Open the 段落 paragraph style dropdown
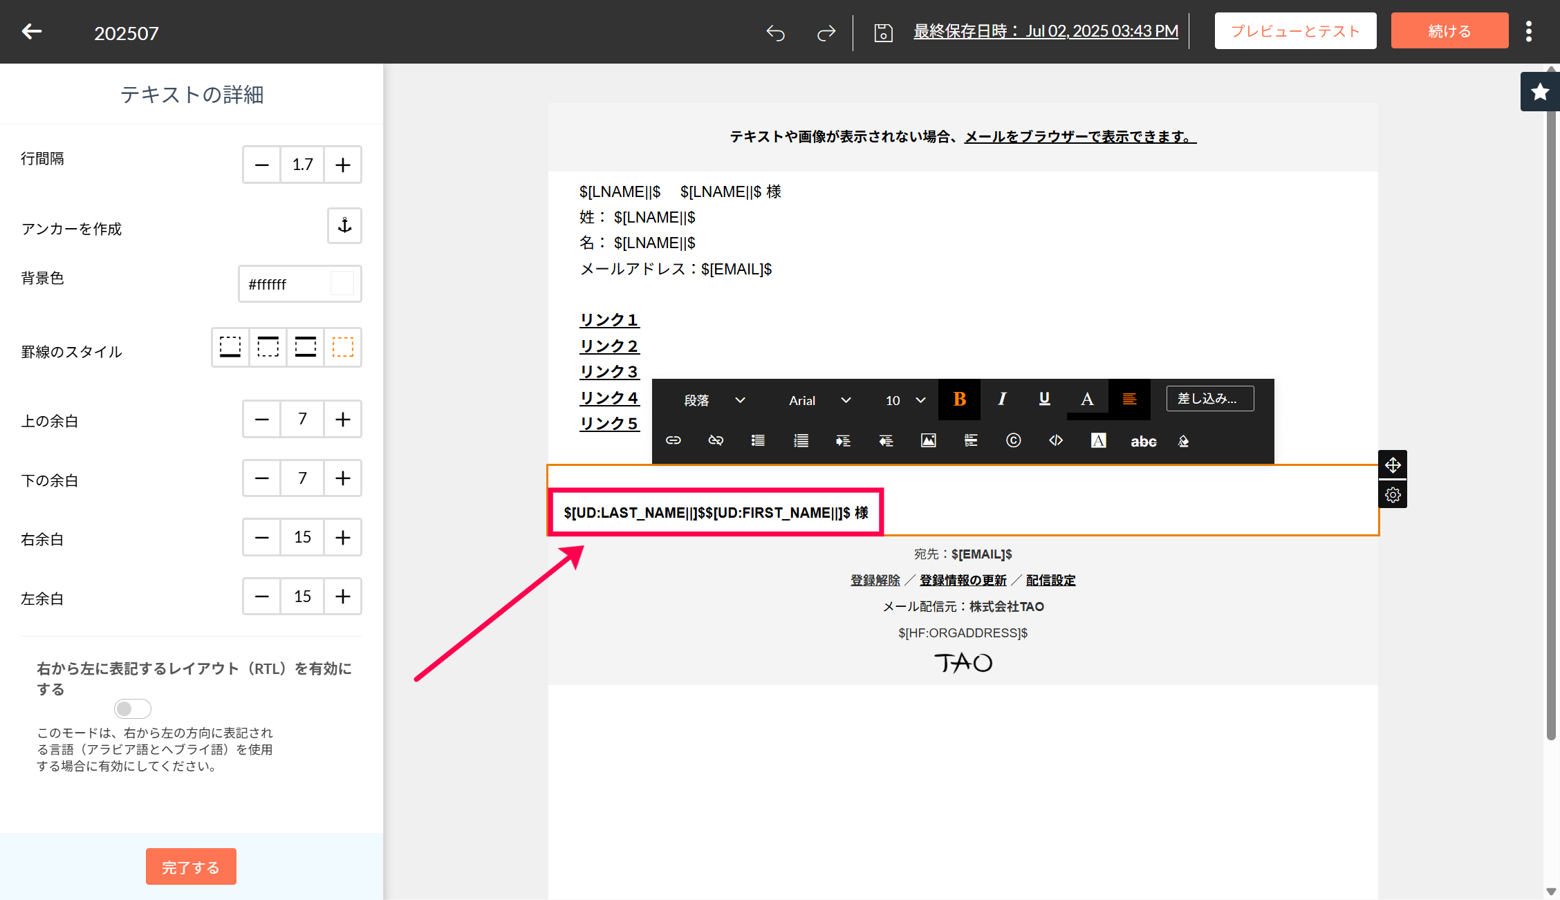1560x900 pixels. [x=714, y=400]
